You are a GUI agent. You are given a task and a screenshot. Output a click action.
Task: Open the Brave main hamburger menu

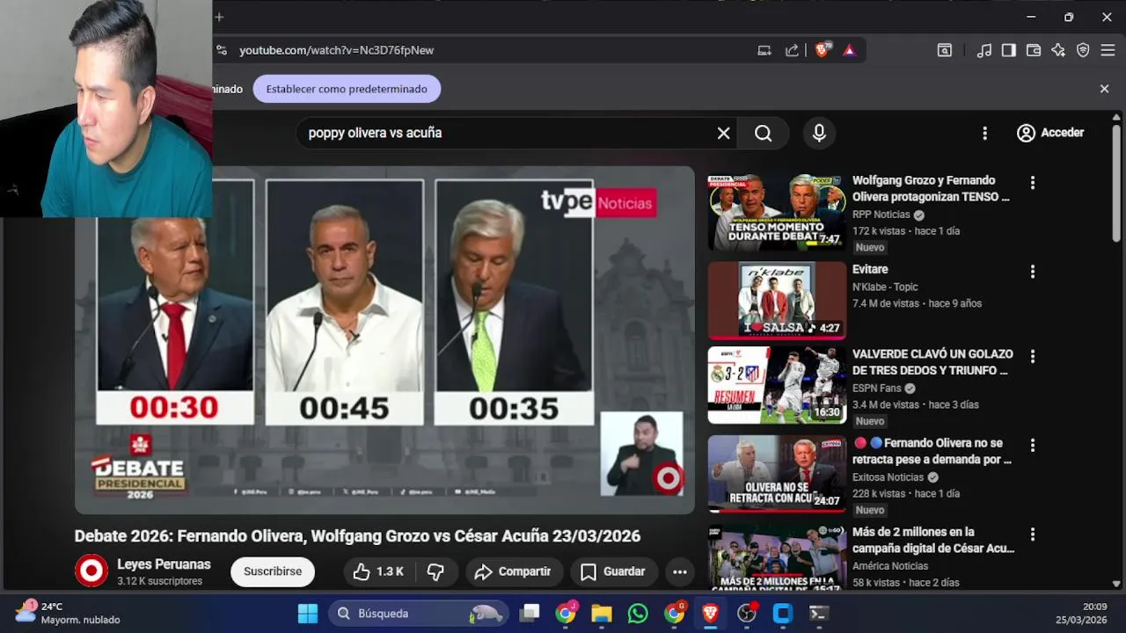1108,50
